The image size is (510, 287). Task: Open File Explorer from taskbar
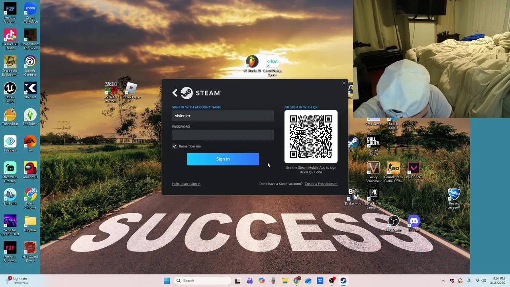pos(285,281)
